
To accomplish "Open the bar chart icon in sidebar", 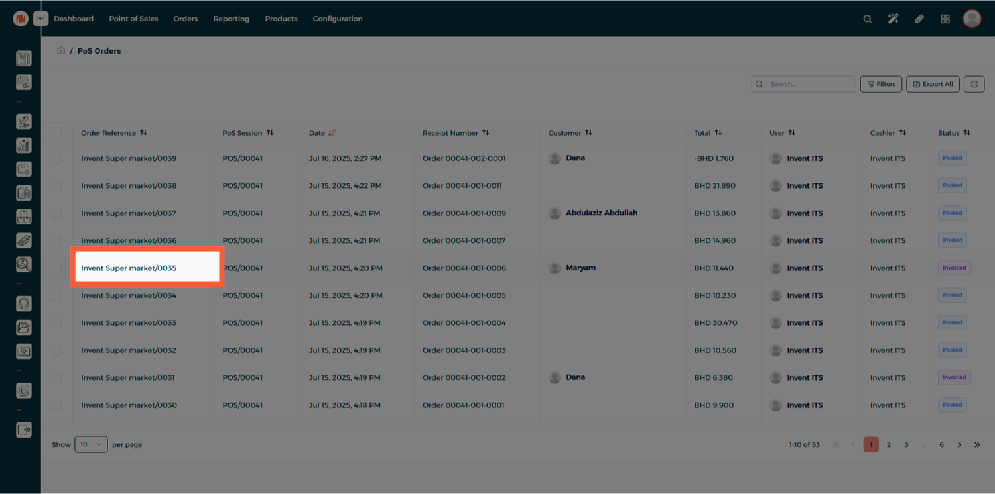I will (x=24, y=145).
